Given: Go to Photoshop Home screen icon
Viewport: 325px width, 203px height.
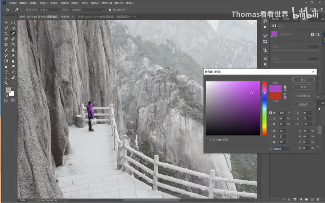Looking at the screenshot, I should pyautogui.click(x=8, y=10).
